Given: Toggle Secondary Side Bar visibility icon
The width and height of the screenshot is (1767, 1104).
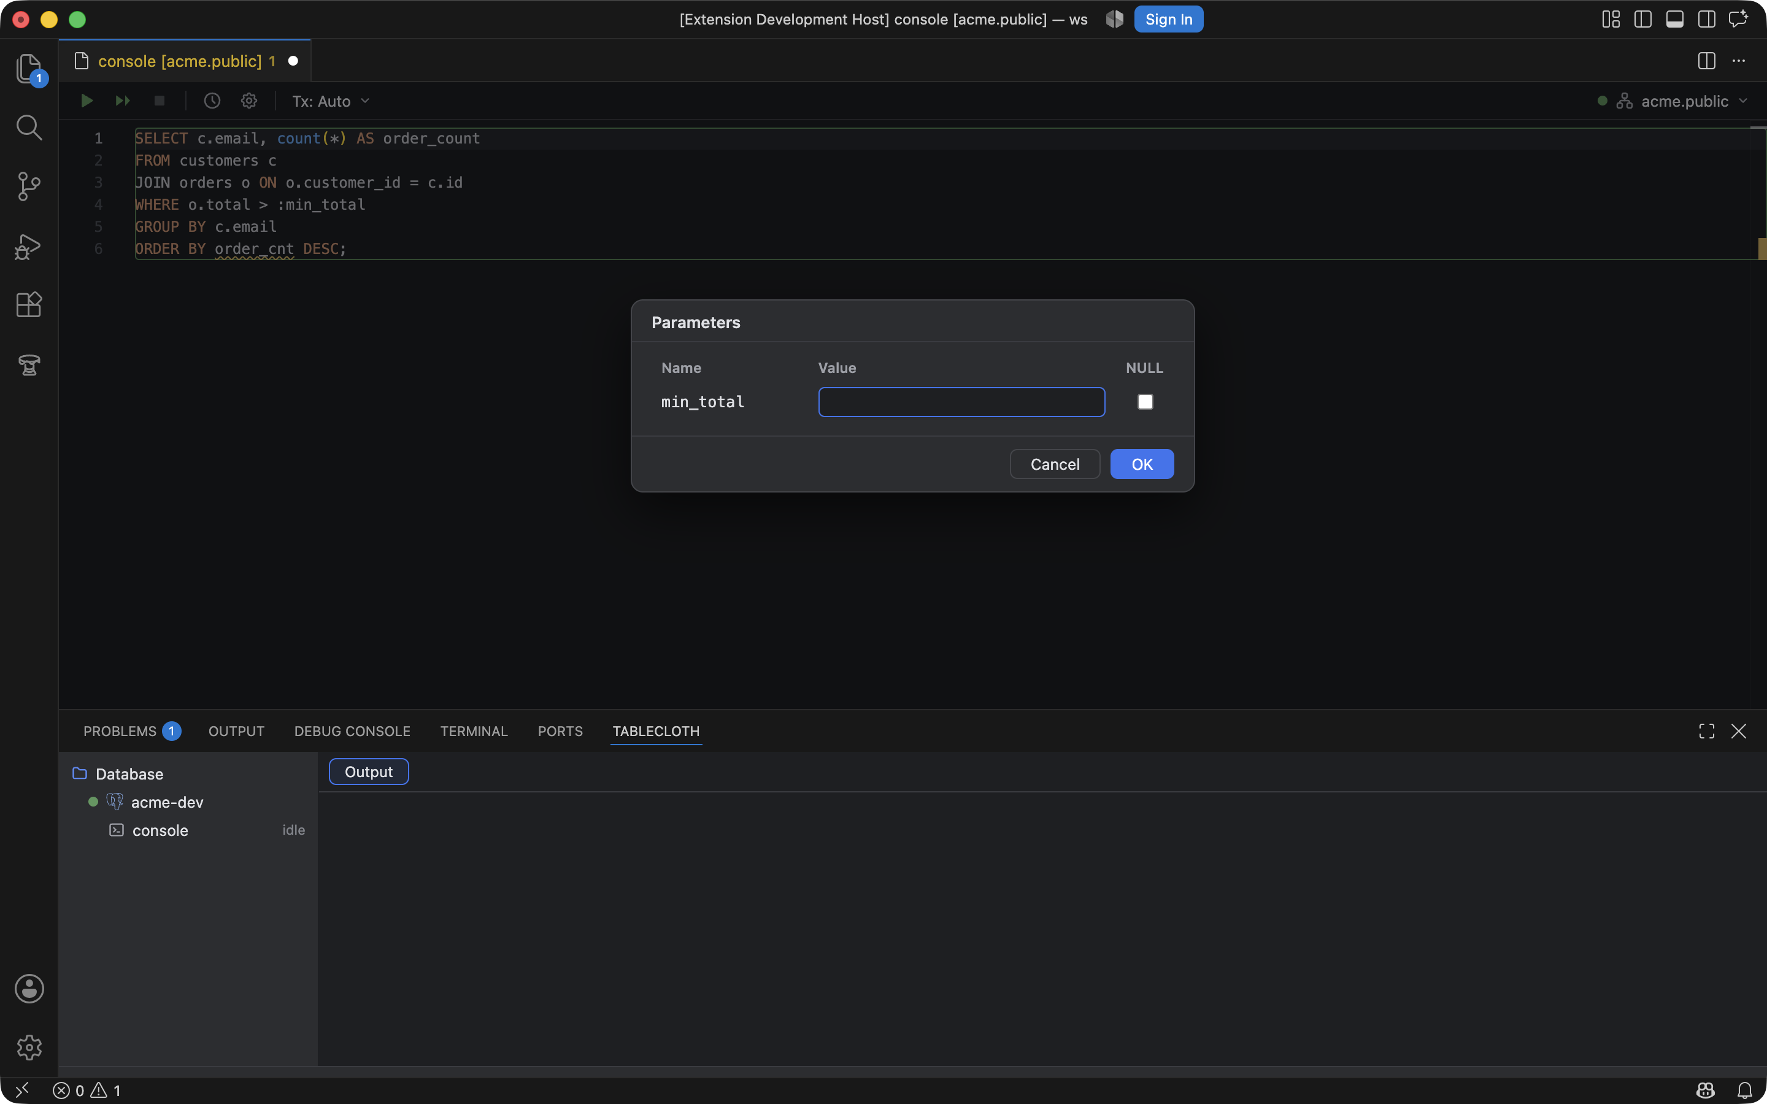Looking at the screenshot, I should tap(1707, 19).
